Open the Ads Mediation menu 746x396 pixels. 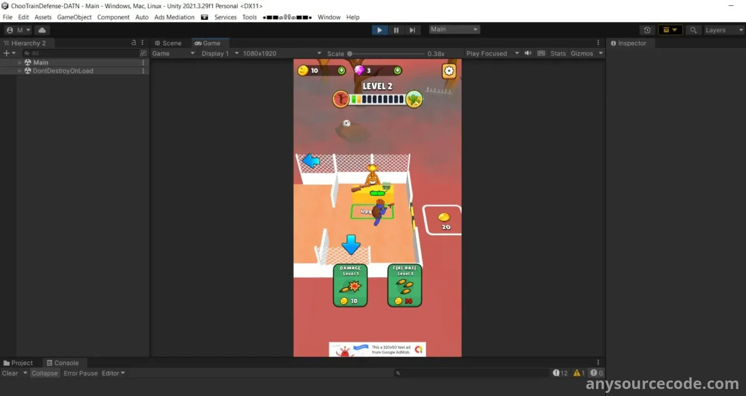coord(174,17)
